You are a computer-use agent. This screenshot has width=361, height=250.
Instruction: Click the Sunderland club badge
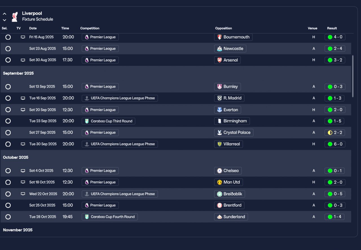click(219, 217)
